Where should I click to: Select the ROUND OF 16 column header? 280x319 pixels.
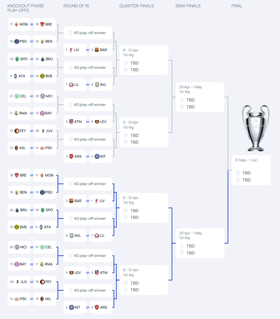pos(76,6)
